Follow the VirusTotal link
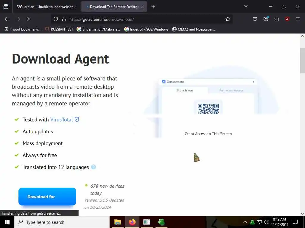305x228 pixels. click(x=61, y=120)
